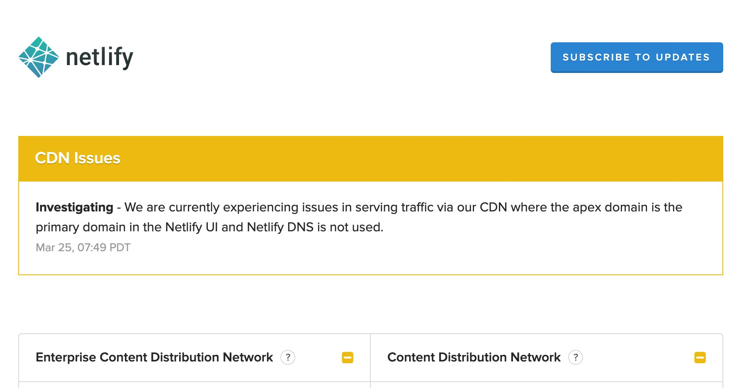Open help for Enterprise Content Distribution Network
Viewport: 739px width, 388px height.
tap(288, 357)
